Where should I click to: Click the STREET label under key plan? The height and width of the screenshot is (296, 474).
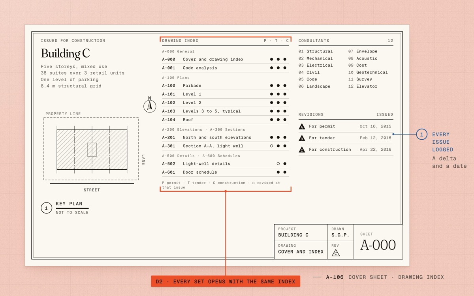92,190
